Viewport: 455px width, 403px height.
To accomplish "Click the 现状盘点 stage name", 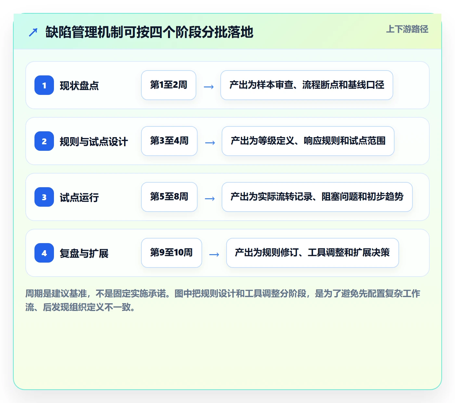I will (79, 85).
